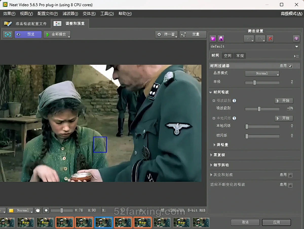Open the 品质模式 Normal dropdown

[262, 74]
